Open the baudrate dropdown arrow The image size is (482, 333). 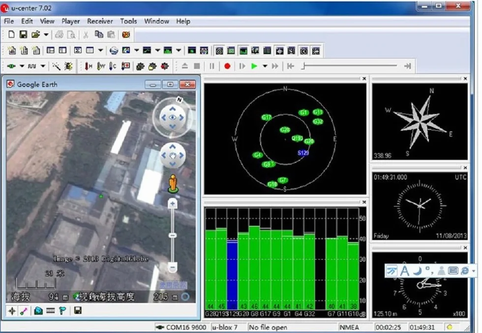[x=43, y=66]
